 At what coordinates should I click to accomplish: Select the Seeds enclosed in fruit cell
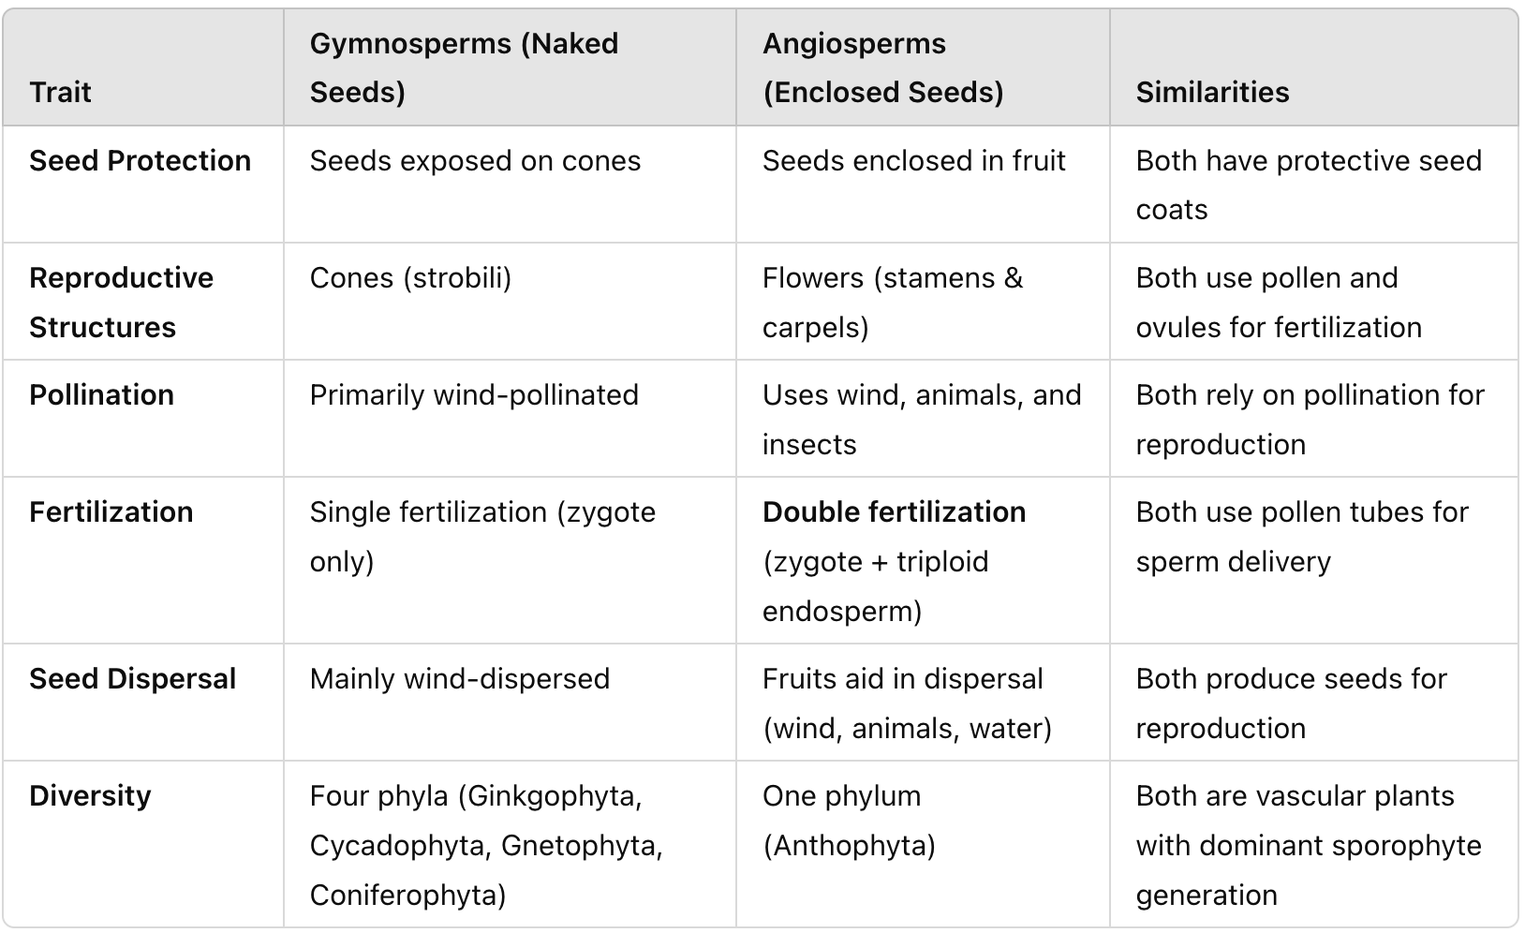[913, 160]
